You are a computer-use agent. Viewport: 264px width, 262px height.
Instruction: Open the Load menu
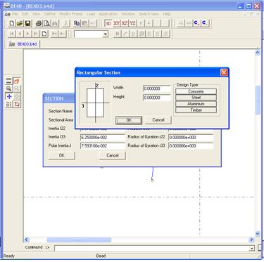tap(91, 14)
